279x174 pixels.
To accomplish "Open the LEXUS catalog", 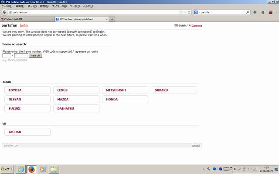I will click(x=76, y=90).
